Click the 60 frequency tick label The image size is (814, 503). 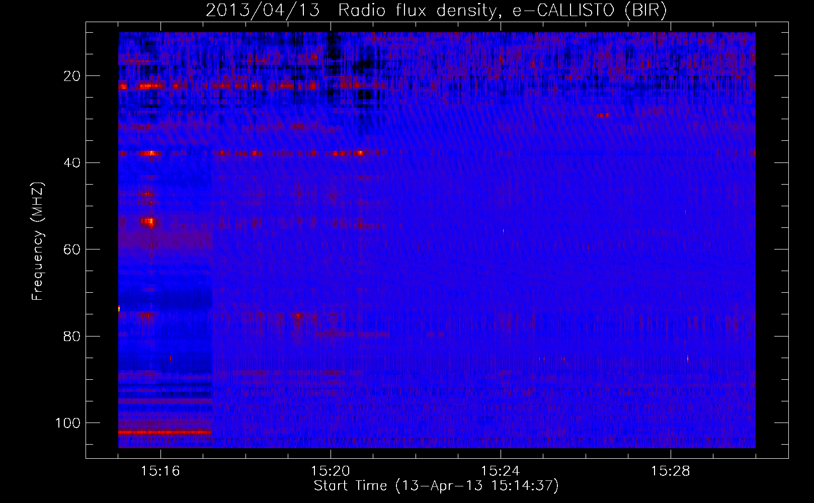coord(72,249)
